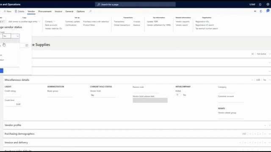
Task: Click Registration IDs
Action: (202, 22)
